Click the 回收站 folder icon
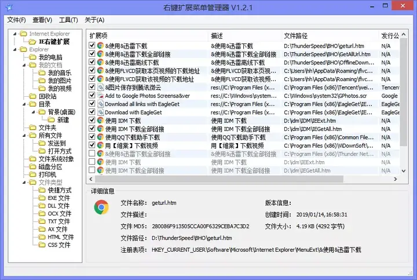 click(32, 96)
